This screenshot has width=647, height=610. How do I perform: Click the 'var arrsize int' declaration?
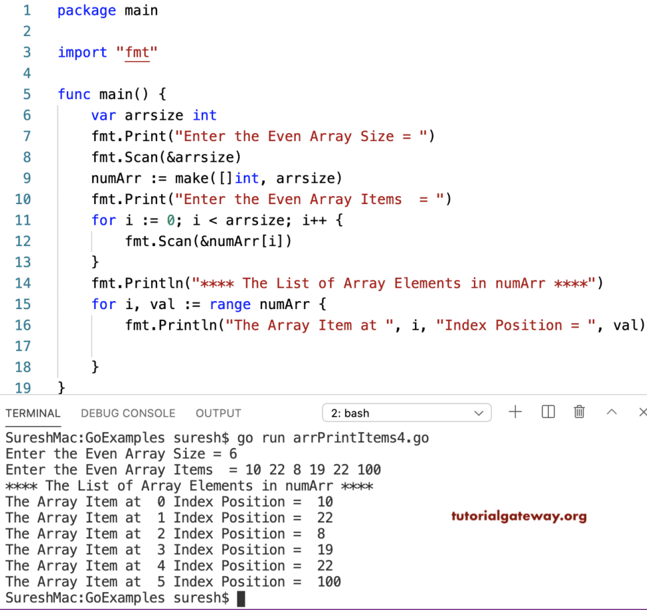pyautogui.click(x=154, y=115)
